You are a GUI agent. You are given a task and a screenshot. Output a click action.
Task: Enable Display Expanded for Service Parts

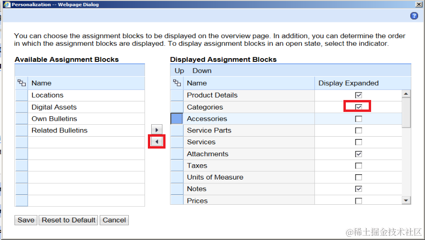(x=358, y=130)
